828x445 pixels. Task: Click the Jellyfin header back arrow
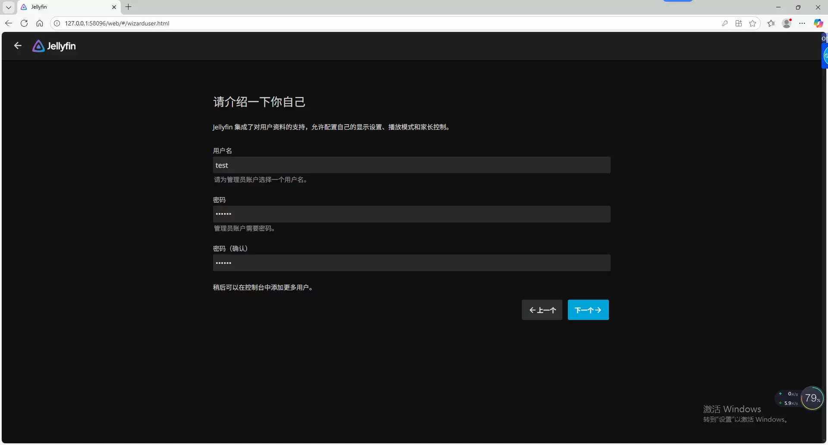coord(18,46)
